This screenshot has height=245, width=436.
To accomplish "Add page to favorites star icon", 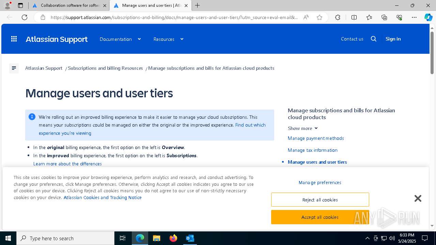I will pos(320,17).
